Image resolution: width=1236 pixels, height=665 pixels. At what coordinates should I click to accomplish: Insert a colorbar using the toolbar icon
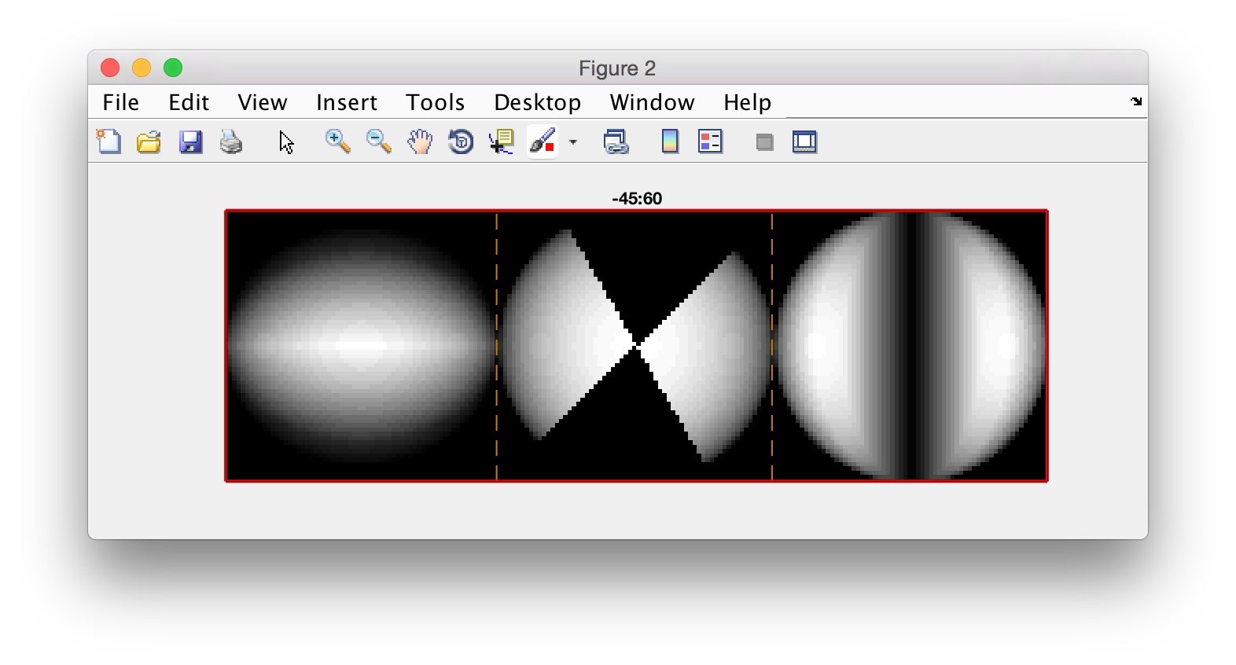point(670,142)
